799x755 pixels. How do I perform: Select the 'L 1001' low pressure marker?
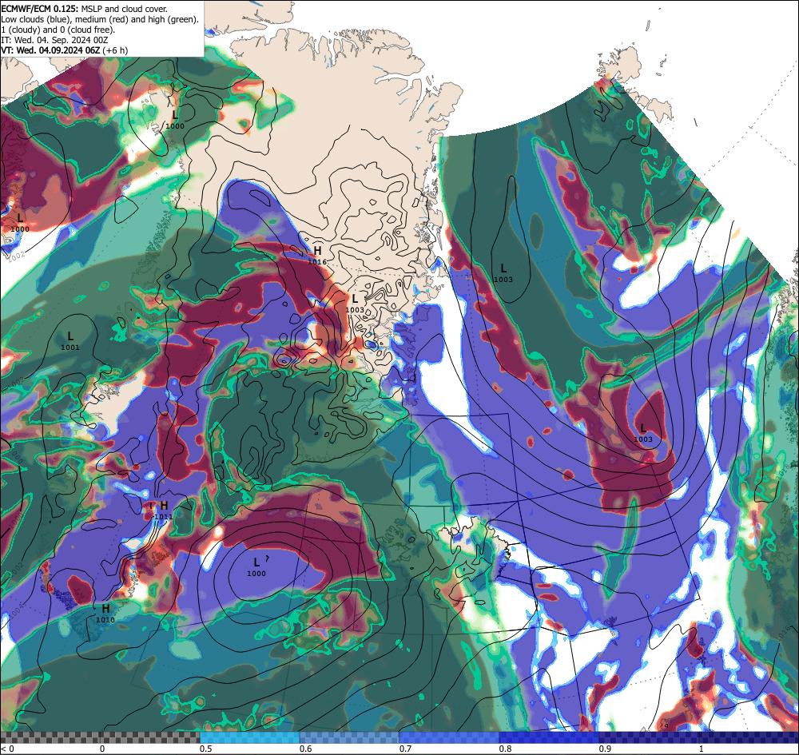(70, 341)
